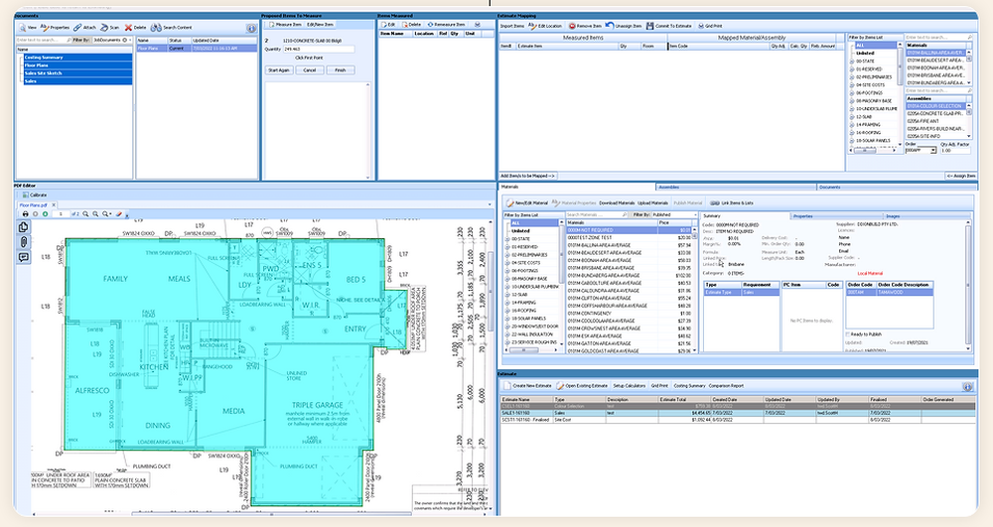
Task: Click the Start Again button
Action: click(279, 70)
